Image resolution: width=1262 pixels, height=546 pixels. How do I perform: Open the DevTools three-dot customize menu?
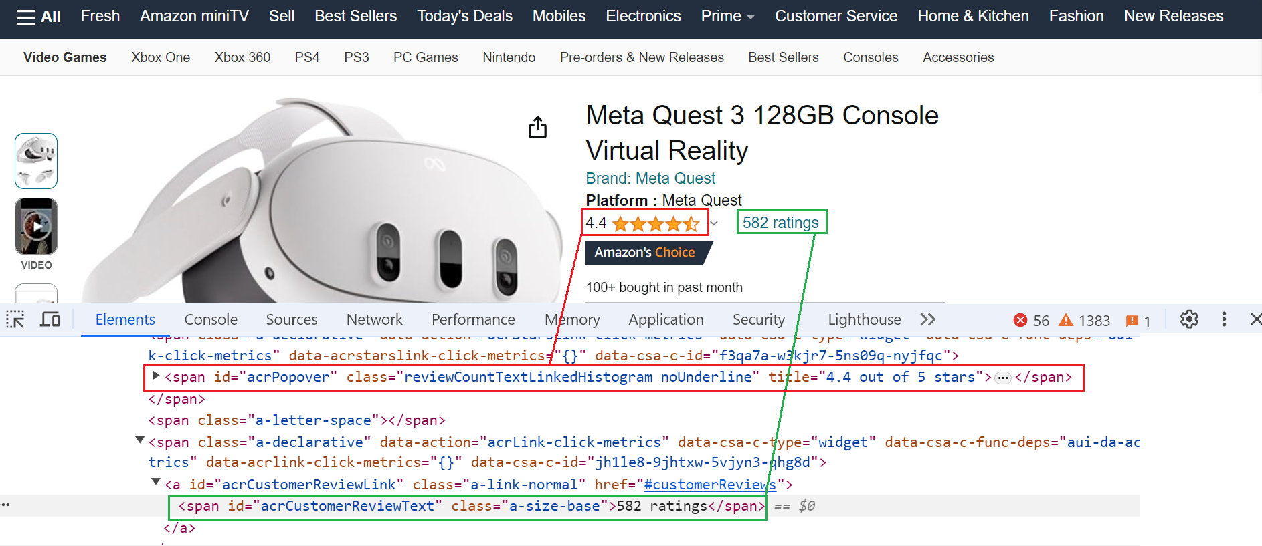pos(1224,319)
